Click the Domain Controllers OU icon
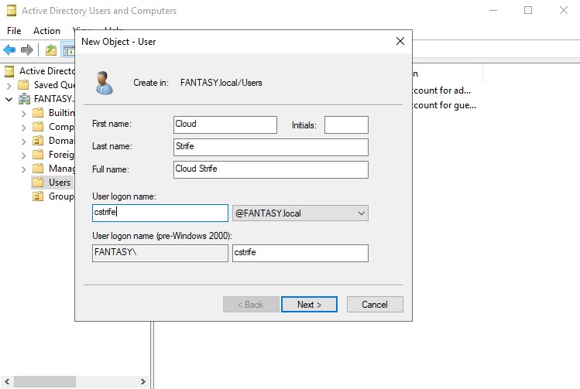 38,141
